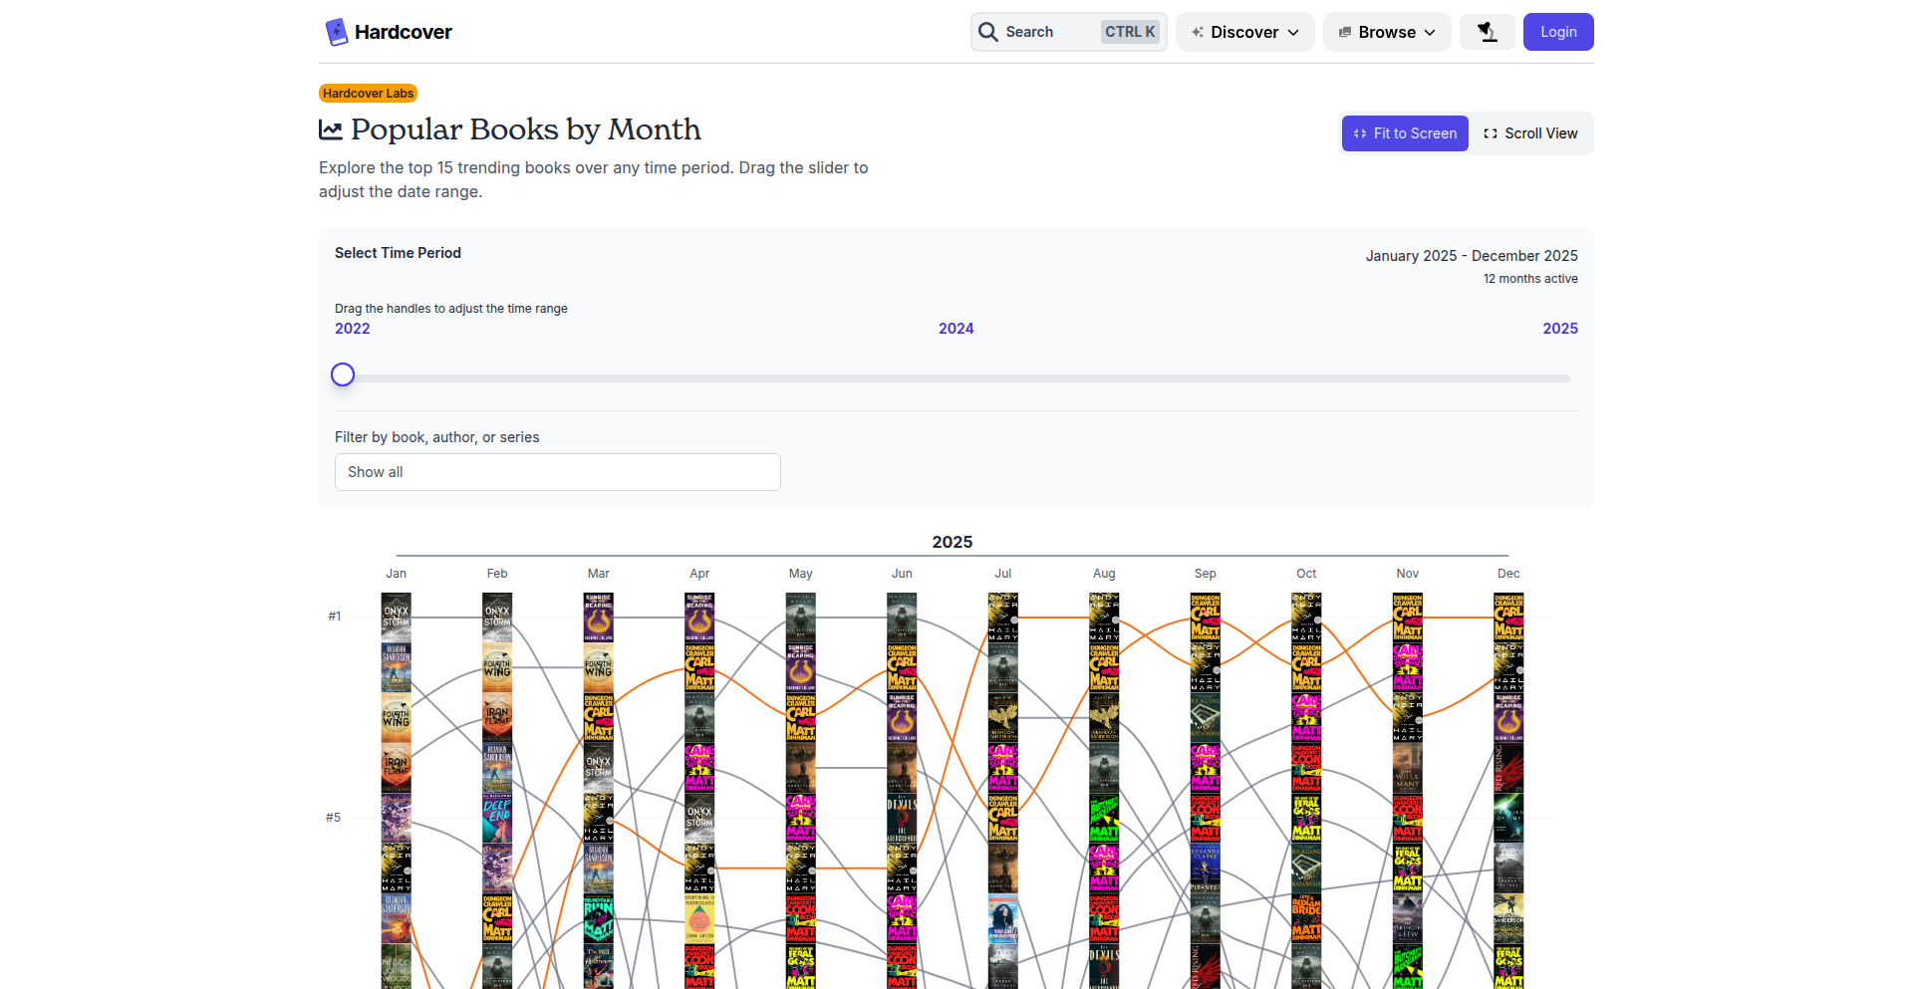Click the Hardcover logo icon

tap(336, 32)
